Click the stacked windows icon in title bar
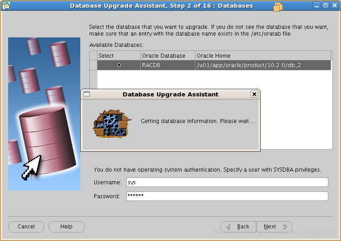341x241 pixels. [x=278, y=7]
